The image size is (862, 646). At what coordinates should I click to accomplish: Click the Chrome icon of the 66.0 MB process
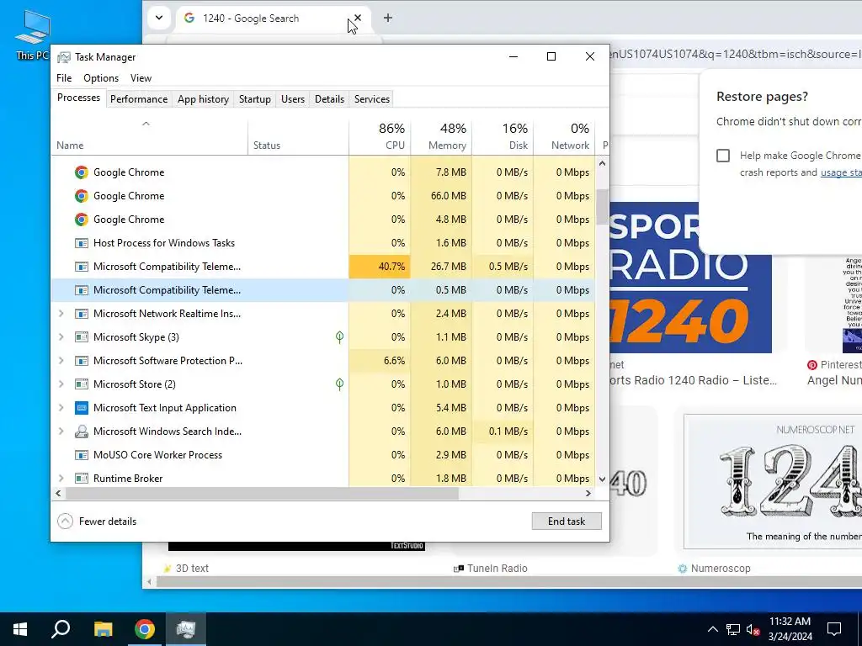pyautogui.click(x=82, y=196)
